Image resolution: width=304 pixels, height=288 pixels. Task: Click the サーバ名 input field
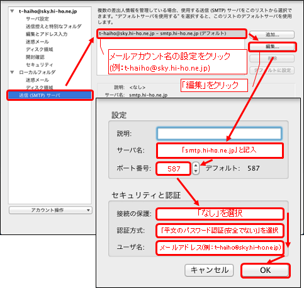(220, 151)
